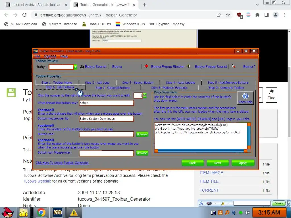
Task: Switch to Step 7 - Optional Buttons tab
Action: click(113, 88)
